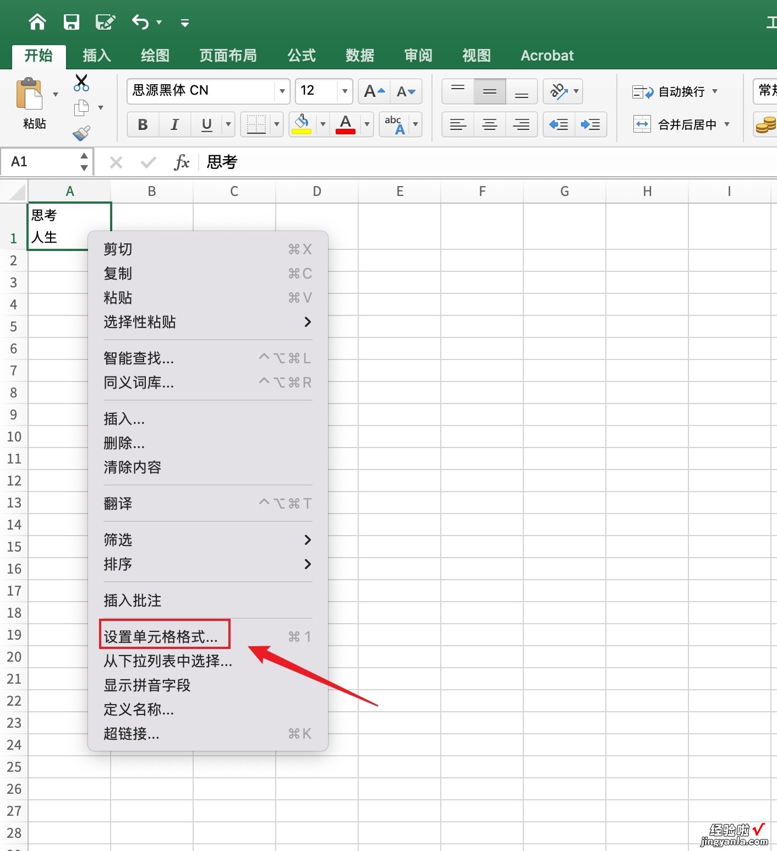Click the Undo arrow icon
Image resolution: width=777 pixels, height=851 pixels.
[x=140, y=22]
